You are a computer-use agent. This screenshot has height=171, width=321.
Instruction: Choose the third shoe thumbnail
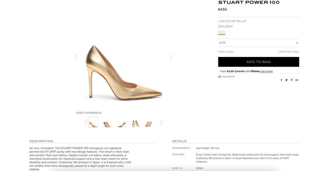[121, 123]
